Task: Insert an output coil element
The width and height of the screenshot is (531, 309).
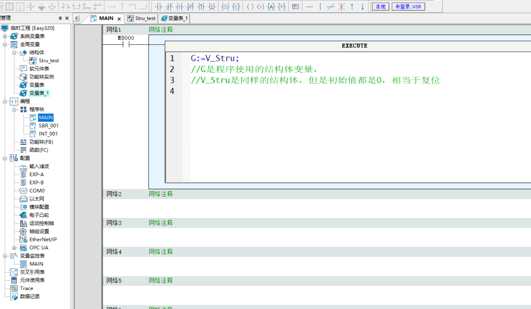Action: tap(250, 7)
